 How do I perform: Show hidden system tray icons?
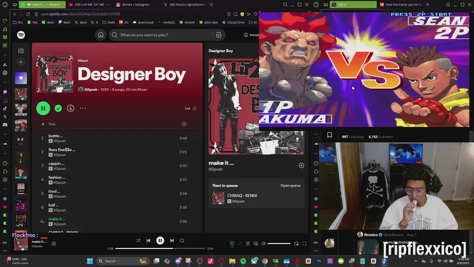pos(415,261)
